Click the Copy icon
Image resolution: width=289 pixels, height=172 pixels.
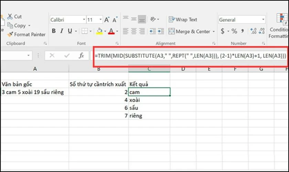pyautogui.click(x=10, y=25)
